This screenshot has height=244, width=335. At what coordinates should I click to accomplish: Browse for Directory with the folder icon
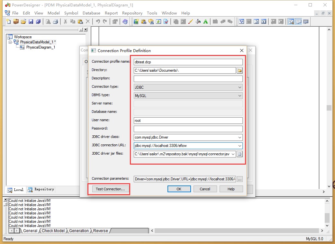tap(240, 70)
